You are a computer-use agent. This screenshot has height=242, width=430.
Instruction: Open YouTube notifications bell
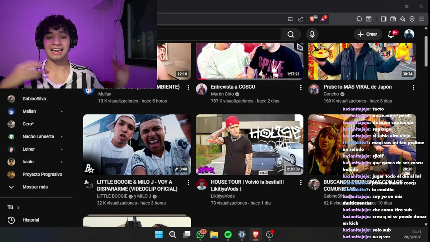tap(391, 34)
